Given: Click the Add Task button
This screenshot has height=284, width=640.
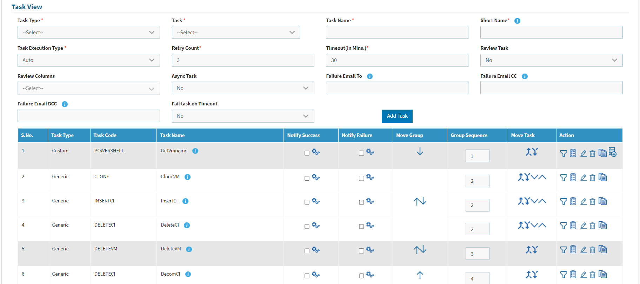Looking at the screenshot, I should [397, 116].
